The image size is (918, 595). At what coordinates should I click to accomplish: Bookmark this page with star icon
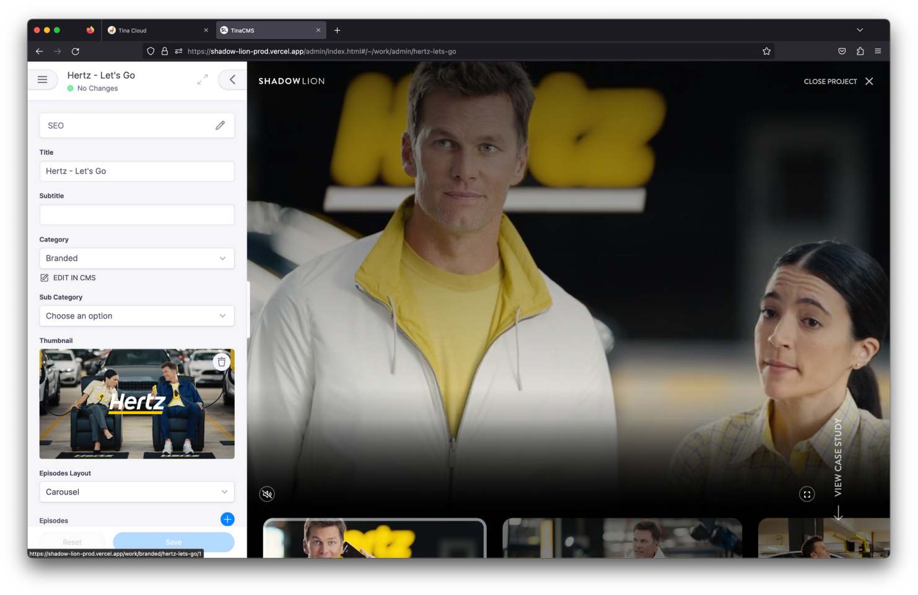click(x=766, y=51)
